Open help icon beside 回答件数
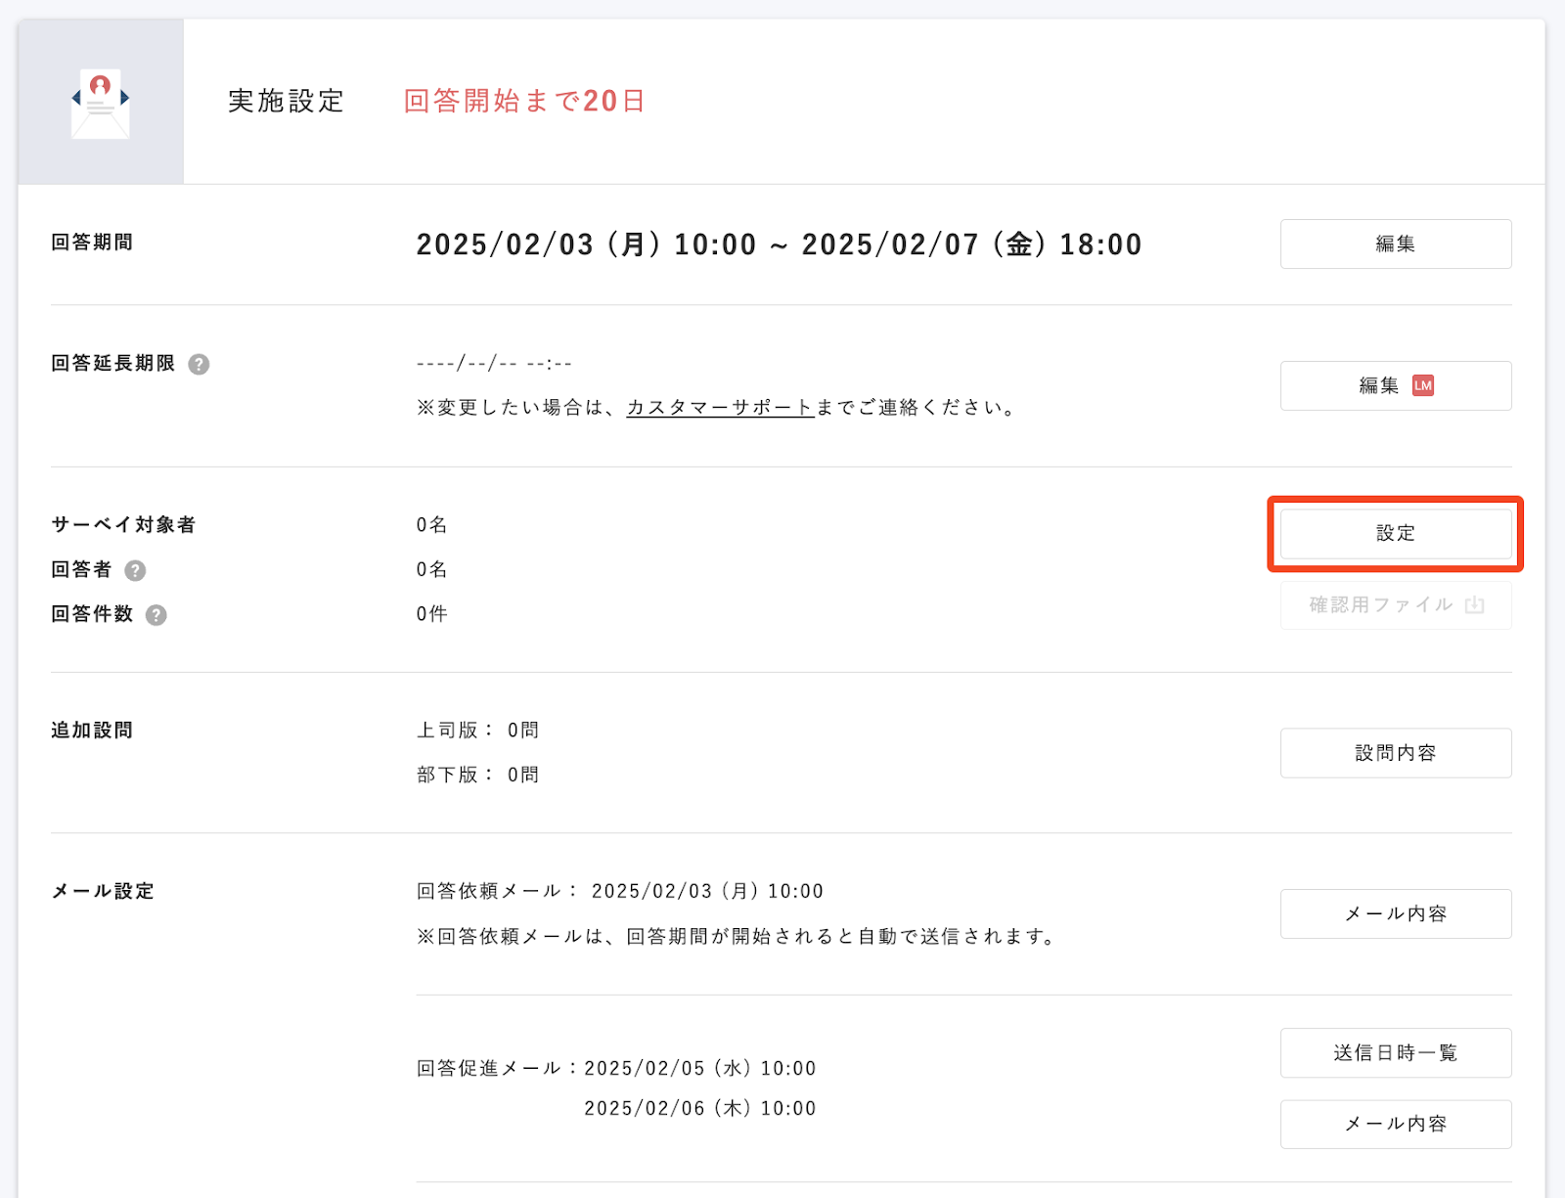This screenshot has height=1198, width=1565. (156, 615)
